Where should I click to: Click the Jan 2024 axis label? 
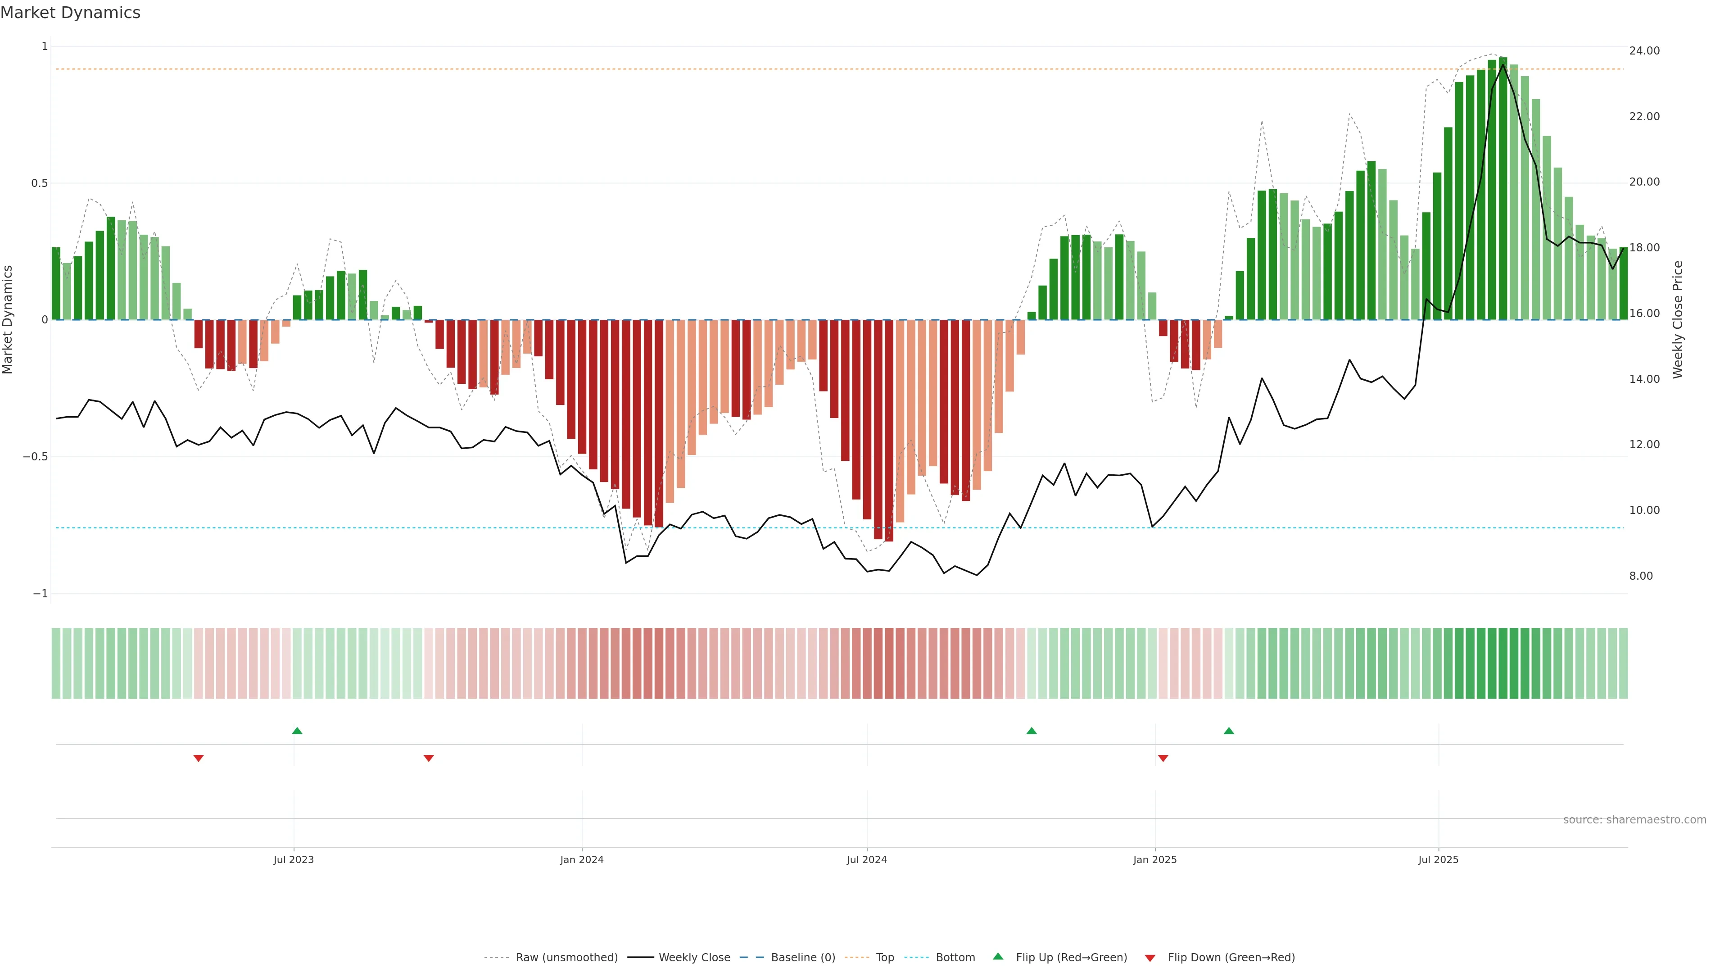(582, 859)
